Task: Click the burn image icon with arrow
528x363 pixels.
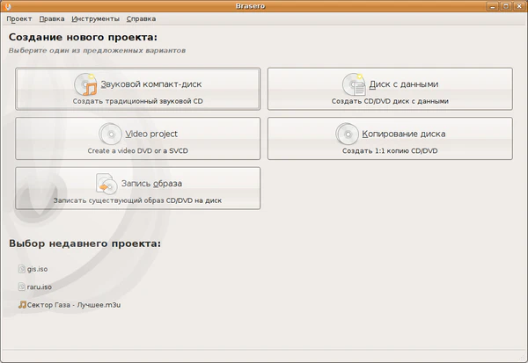Action: [x=107, y=184]
